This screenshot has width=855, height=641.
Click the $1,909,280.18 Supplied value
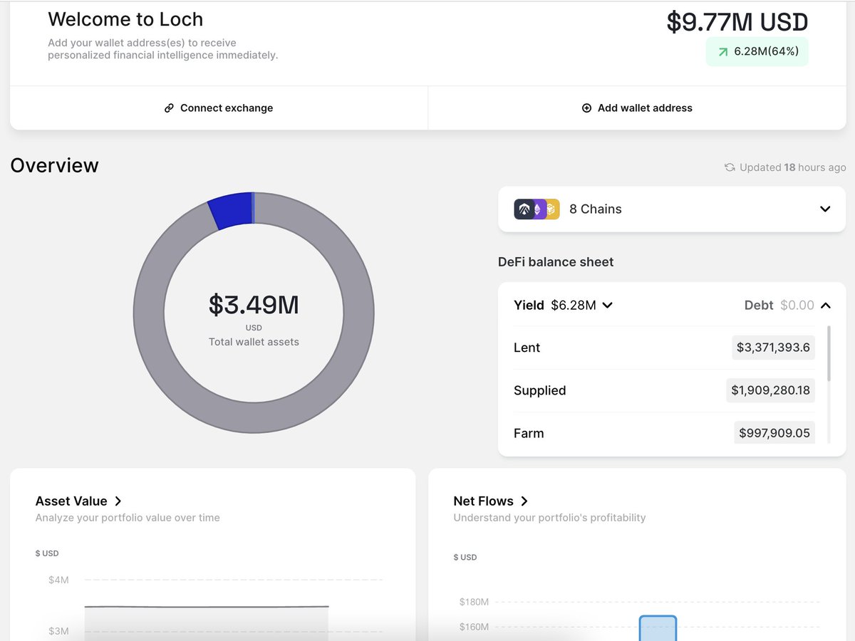[x=770, y=390]
